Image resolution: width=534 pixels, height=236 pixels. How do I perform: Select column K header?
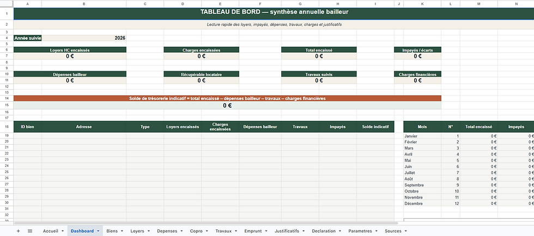click(422, 4)
